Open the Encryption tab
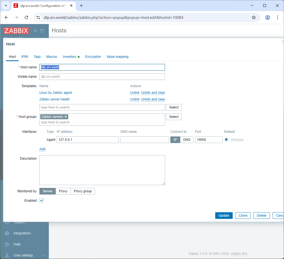This screenshot has height=259, width=284. [x=93, y=56]
